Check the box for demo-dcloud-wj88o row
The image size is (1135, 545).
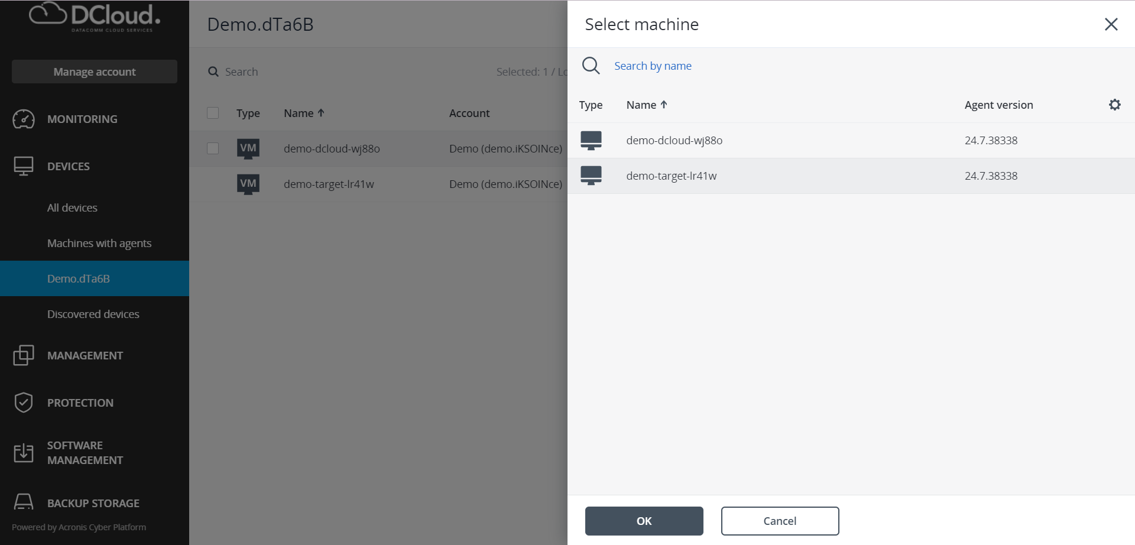pos(213,148)
